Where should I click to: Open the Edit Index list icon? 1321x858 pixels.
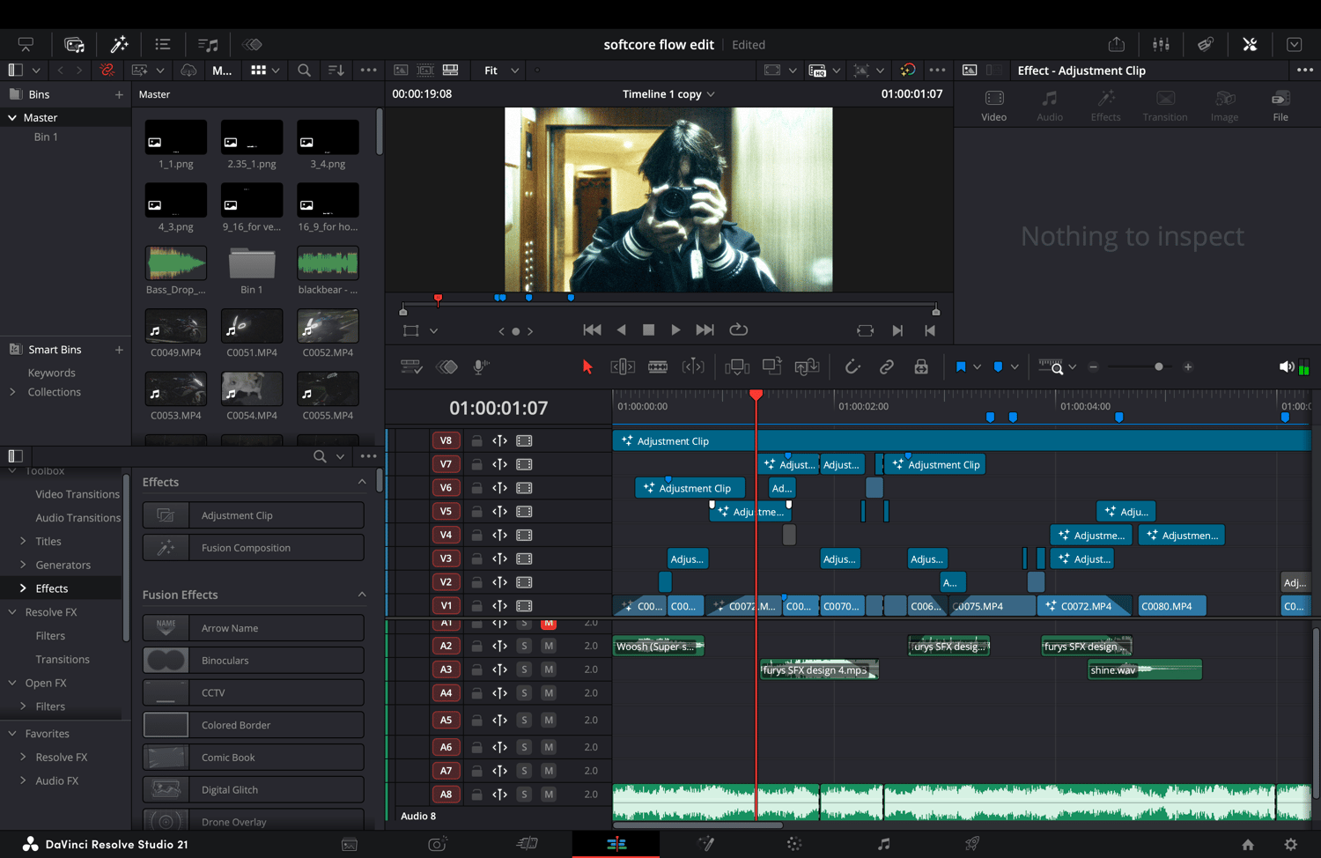point(163,44)
